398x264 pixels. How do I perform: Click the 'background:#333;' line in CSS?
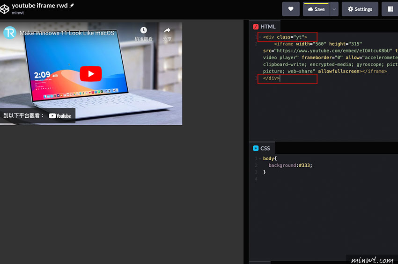click(x=290, y=165)
